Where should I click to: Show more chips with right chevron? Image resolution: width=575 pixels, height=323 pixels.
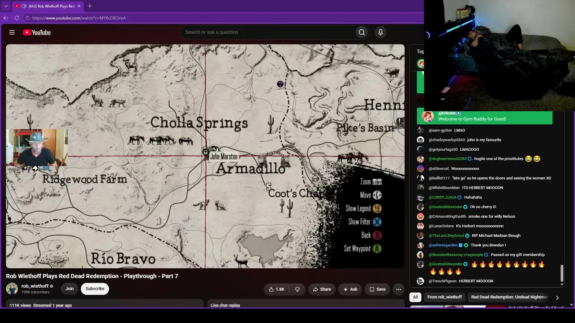[557, 297]
